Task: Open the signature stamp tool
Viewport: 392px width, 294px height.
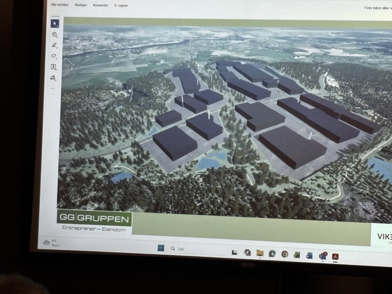Action: point(53,78)
